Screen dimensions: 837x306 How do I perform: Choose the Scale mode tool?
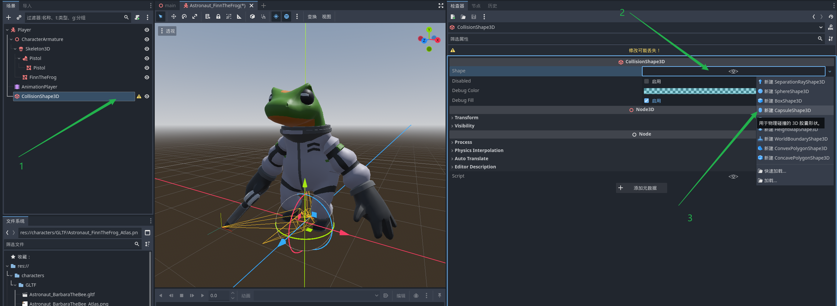195,16
